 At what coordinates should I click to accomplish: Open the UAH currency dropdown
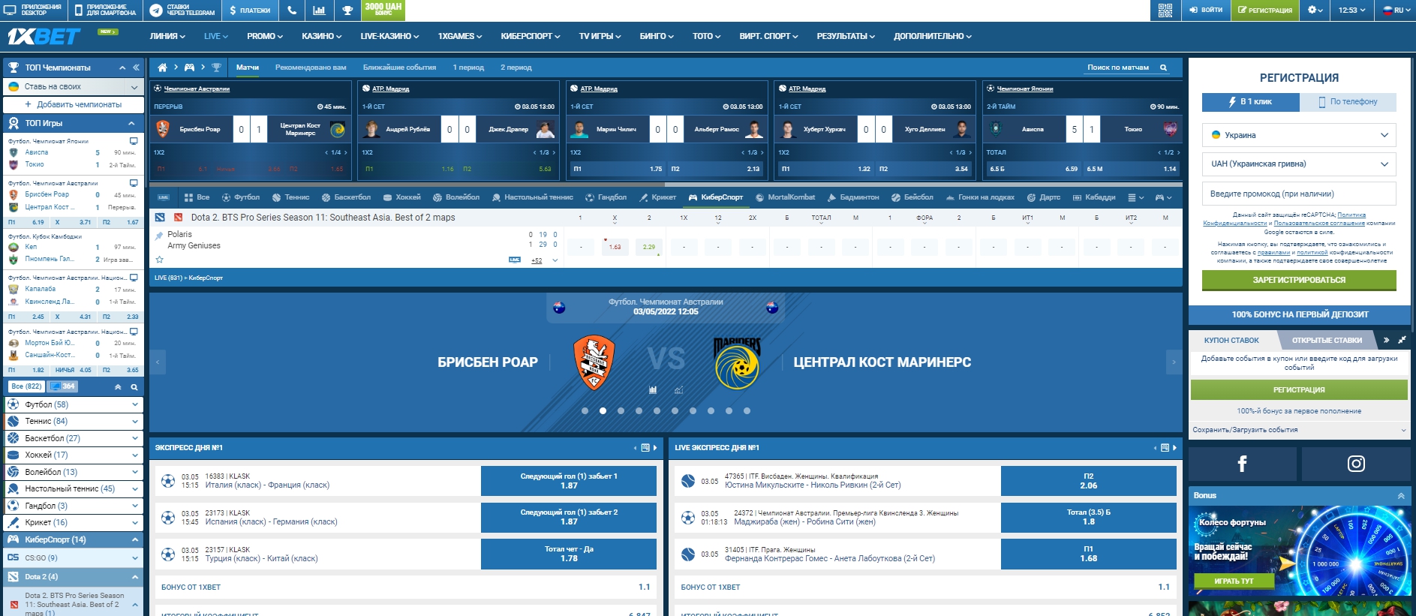[1299, 164]
